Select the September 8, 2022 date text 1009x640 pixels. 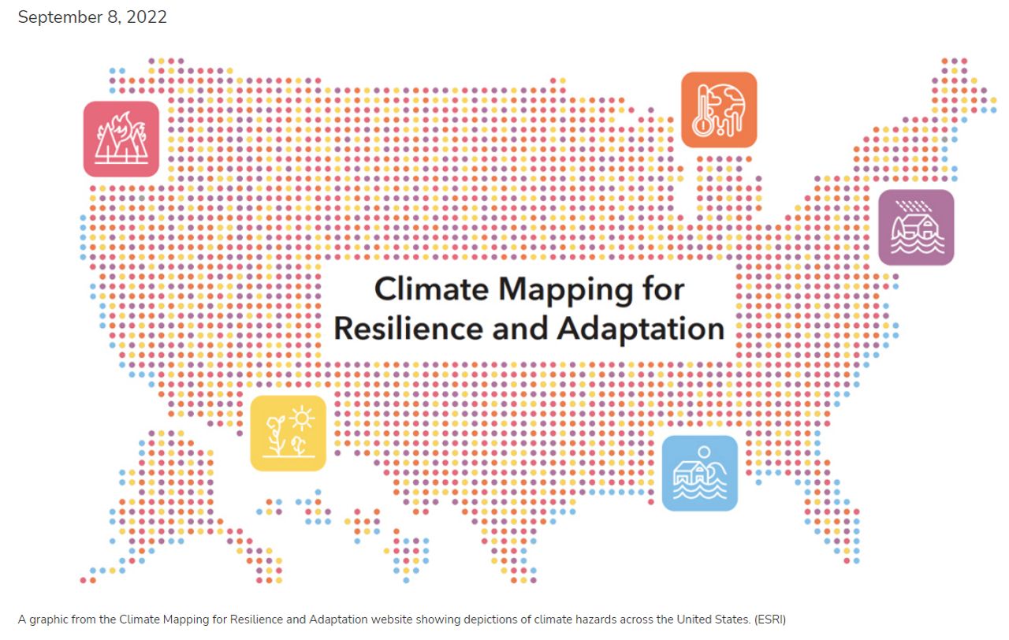[91, 17]
